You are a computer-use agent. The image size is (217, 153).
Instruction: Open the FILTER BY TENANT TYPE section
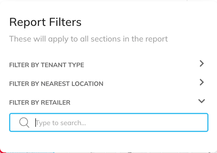47,65
